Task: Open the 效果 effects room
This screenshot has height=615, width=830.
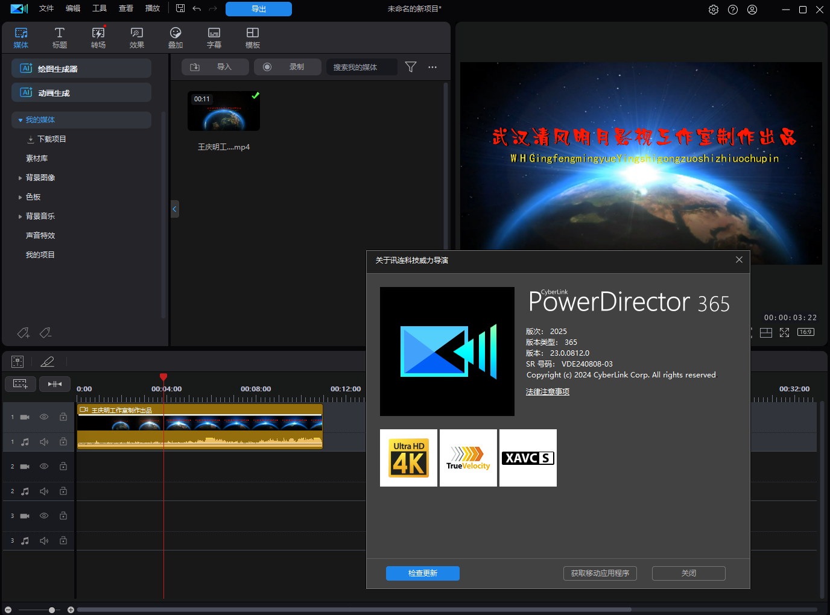Action: (137, 37)
